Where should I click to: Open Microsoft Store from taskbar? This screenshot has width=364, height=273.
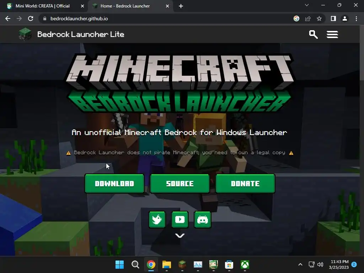point(229,264)
